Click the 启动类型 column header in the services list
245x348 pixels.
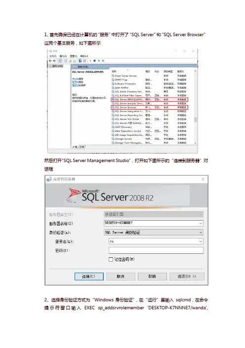[x=168, y=71]
